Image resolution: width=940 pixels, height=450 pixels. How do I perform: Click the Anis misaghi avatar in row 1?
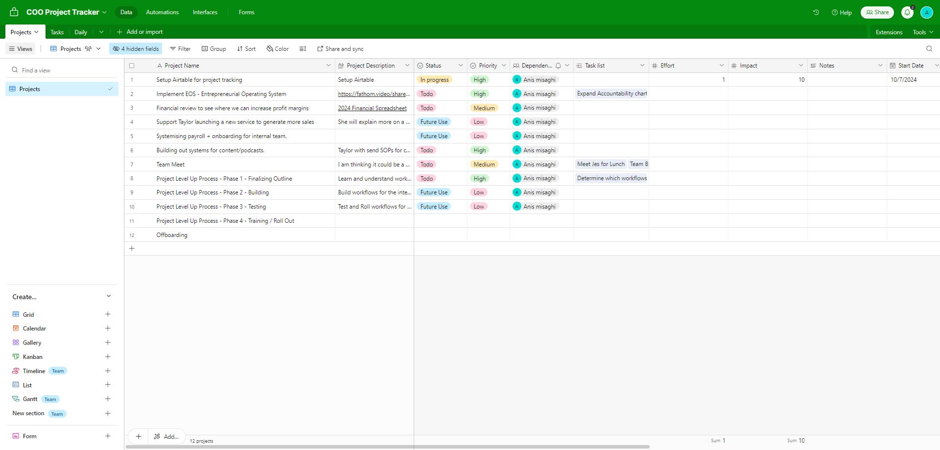(x=517, y=79)
